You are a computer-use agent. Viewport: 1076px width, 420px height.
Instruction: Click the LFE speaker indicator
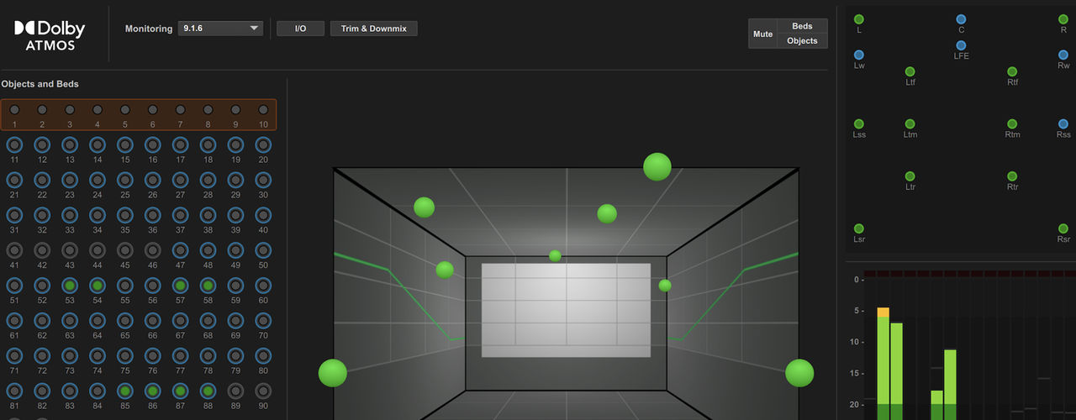[961, 45]
